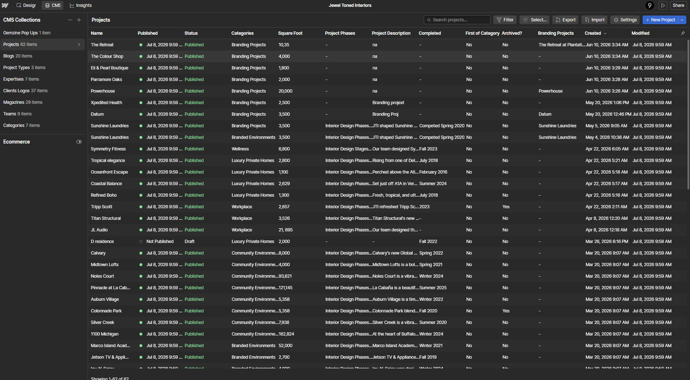Open the Filter options
Viewport: 690px width, 380px height.
505,20
